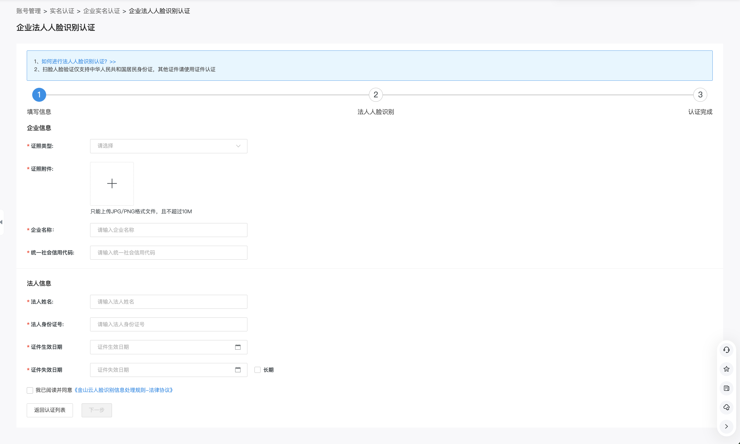Open customer service headset icon
740x444 pixels.
coord(726,350)
